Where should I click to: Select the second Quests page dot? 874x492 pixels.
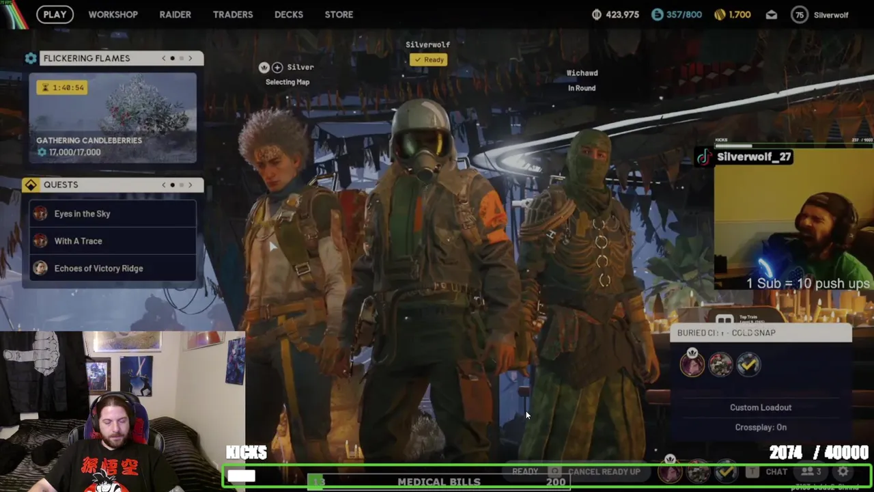pos(182,184)
